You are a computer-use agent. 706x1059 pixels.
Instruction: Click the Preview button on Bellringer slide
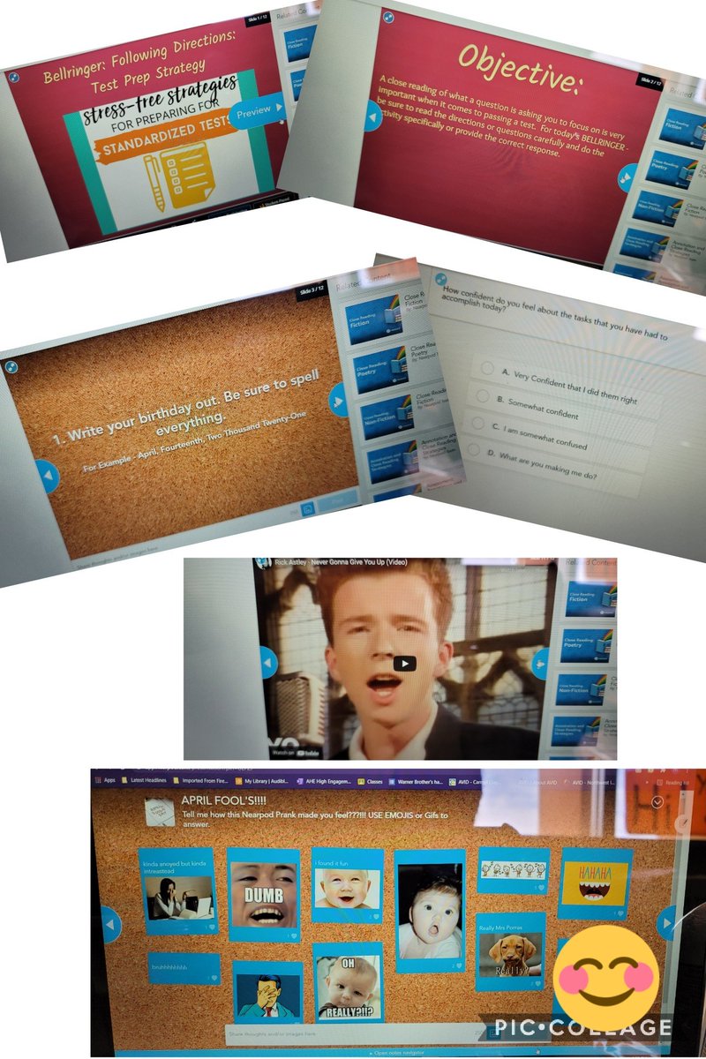[258, 110]
